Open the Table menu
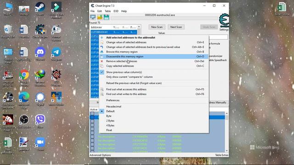The height and width of the screenshot is (165, 294). click(107, 11)
